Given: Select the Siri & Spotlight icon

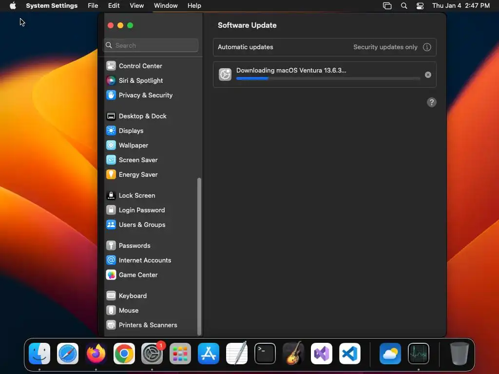Looking at the screenshot, I should [111, 80].
